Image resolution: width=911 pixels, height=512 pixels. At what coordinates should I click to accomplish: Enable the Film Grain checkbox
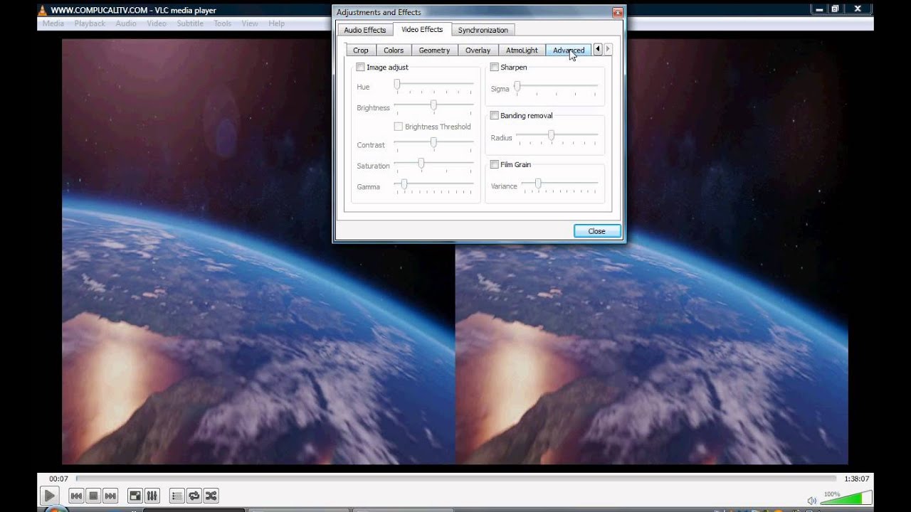tap(494, 164)
